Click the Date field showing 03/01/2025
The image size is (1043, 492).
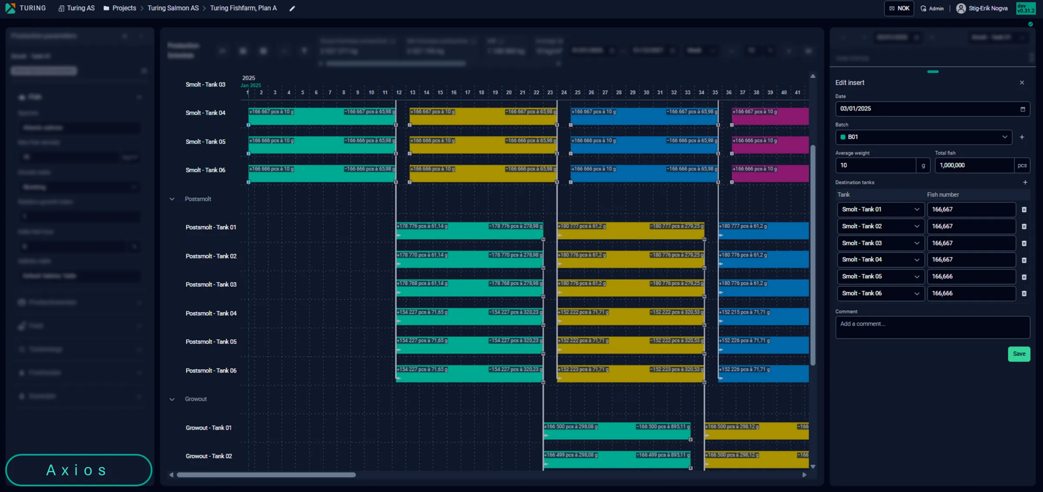coord(932,109)
